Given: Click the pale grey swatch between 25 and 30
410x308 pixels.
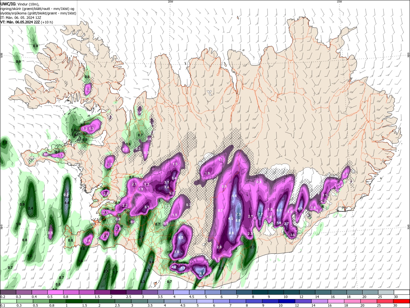Looking at the screenshot, I should pyautogui.click(x=386, y=292).
